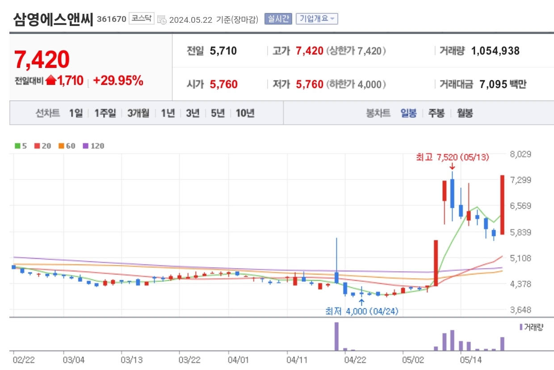Screen dimensions: 554x370
Task: Click the 최저 4,000 (04/24) annotation
Action: pyautogui.click(x=361, y=311)
